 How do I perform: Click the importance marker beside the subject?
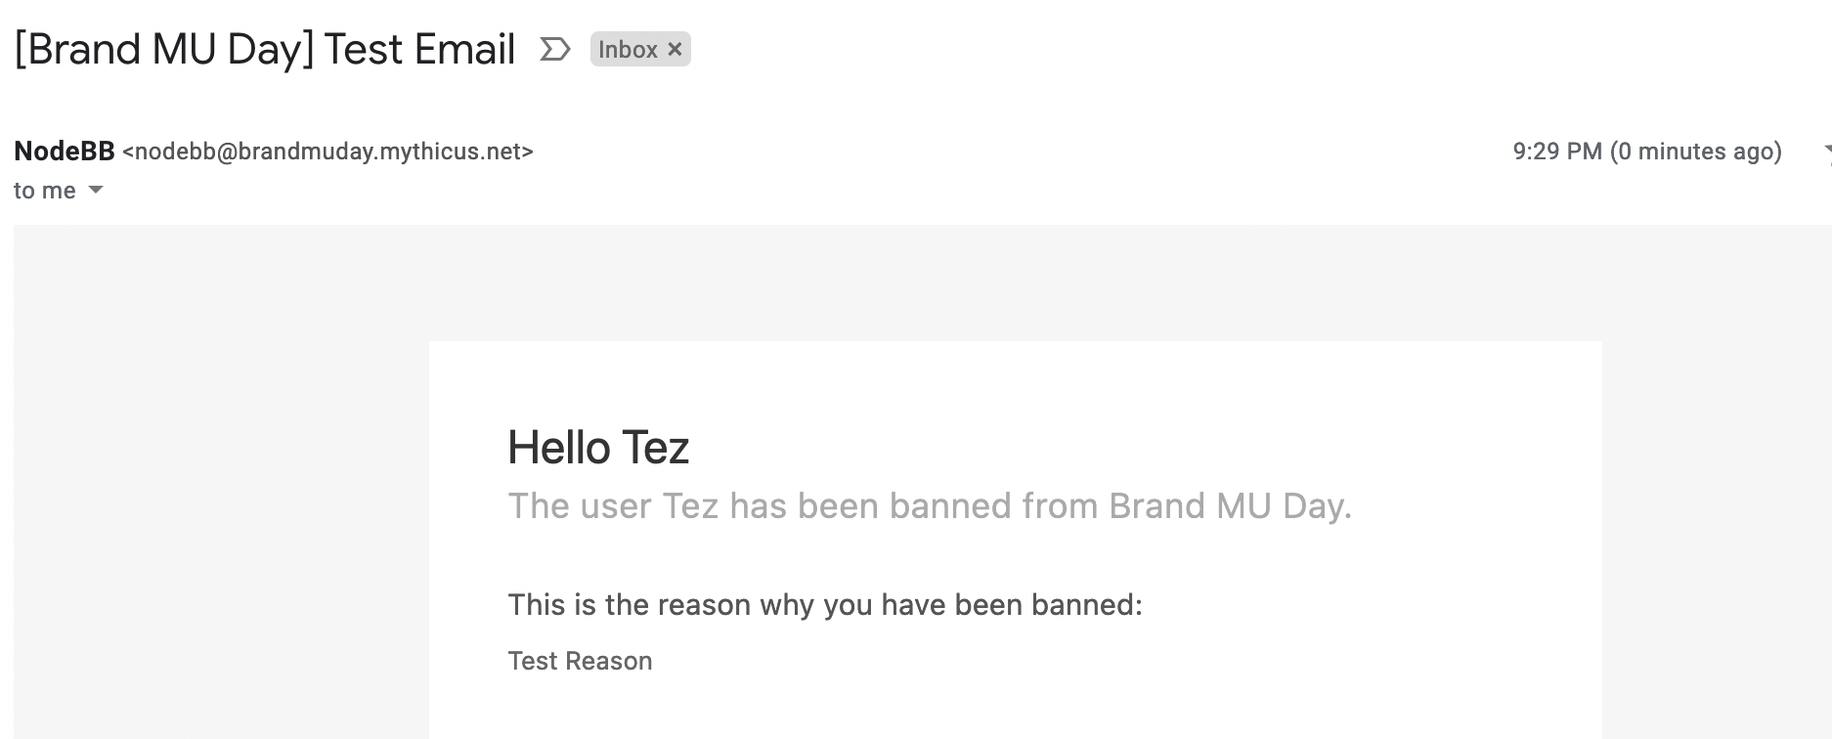554,49
